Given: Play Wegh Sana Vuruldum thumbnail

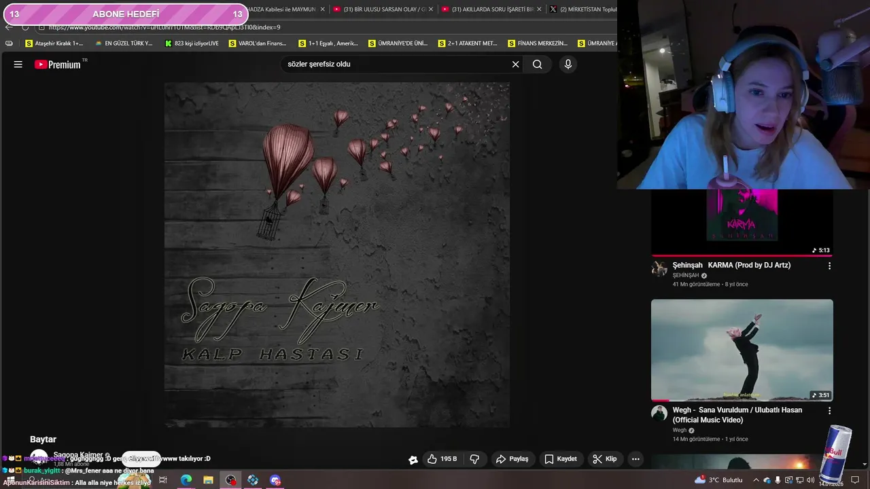Looking at the screenshot, I should (742, 350).
